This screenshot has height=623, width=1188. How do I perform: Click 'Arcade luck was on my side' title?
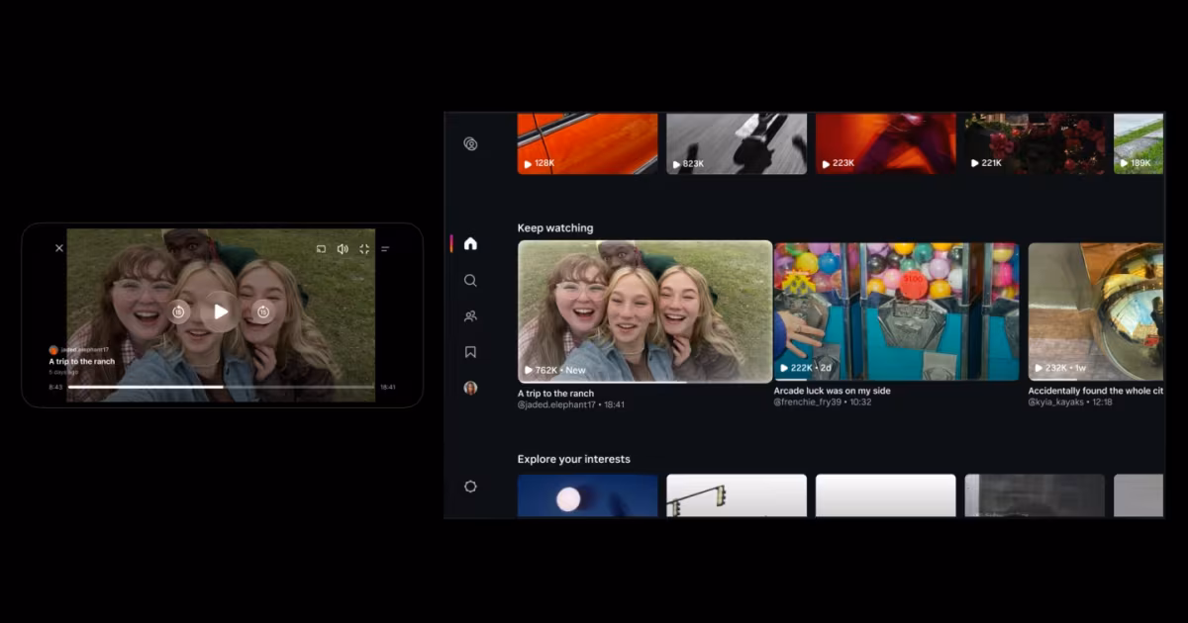[x=832, y=391]
